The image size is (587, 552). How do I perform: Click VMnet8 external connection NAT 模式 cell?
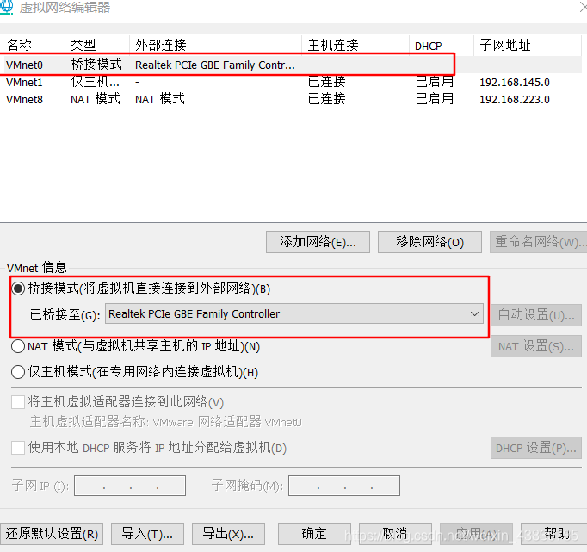point(160,99)
